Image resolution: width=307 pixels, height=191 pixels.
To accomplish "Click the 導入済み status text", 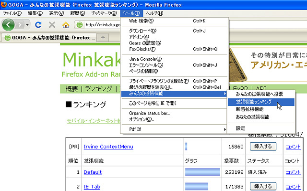I will [257, 172].
